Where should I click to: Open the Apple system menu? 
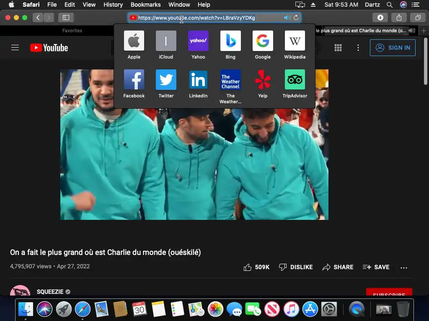click(x=11, y=5)
